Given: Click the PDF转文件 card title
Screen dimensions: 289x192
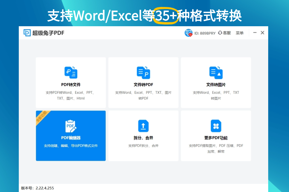Looking at the screenshot, I should coord(71,85).
